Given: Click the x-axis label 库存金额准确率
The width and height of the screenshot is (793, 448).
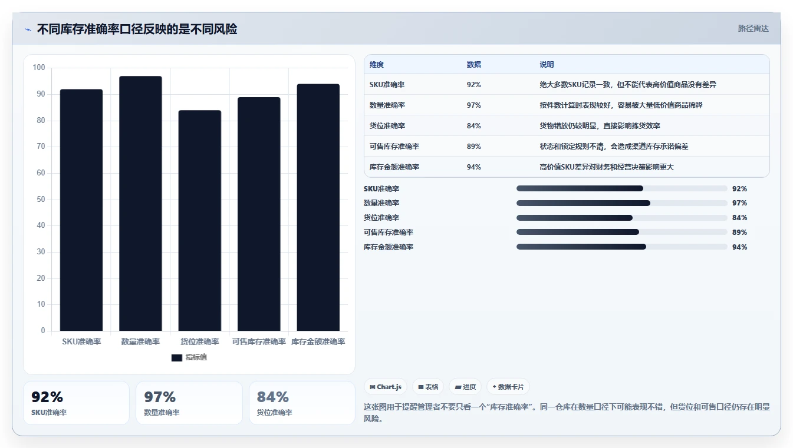Looking at the screenshot, I should [x=318, y=342].
